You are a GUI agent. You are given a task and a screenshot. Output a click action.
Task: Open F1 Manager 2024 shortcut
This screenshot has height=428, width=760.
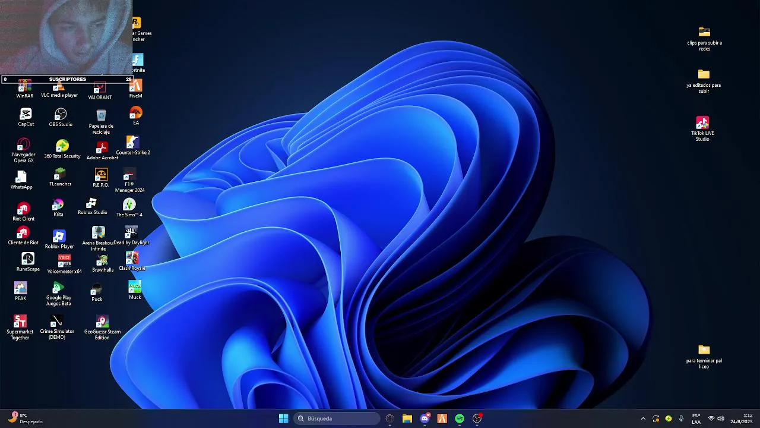coord(129,181)
